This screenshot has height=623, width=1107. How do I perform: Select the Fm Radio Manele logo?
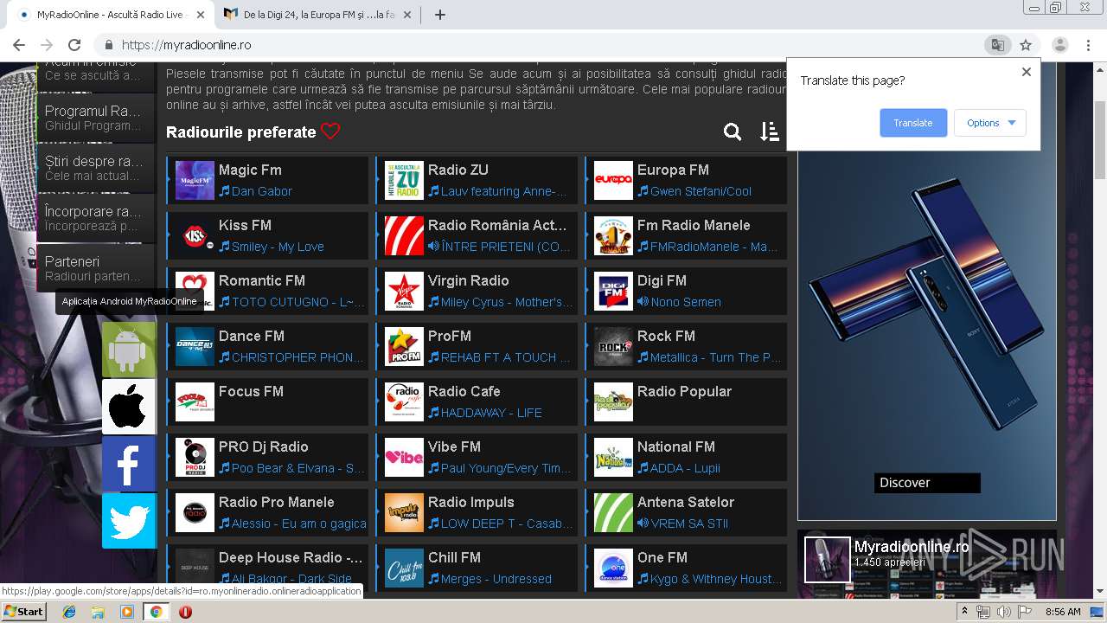point(613,235)
